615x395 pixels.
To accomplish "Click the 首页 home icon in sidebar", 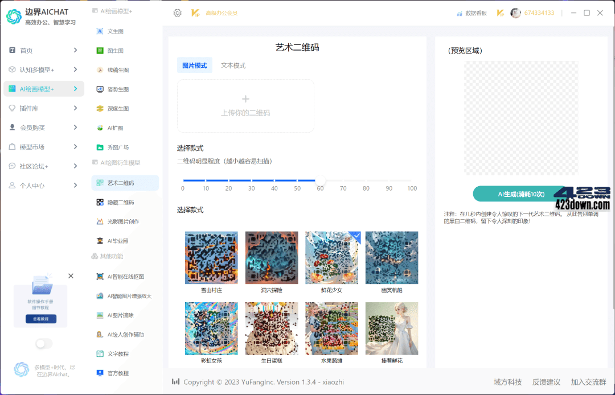I will click(x=12, y=50).
